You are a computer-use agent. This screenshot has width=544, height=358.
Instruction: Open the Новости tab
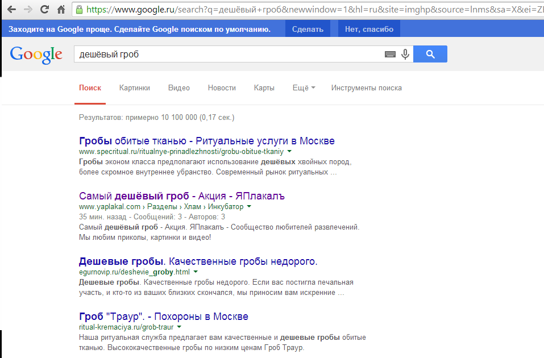coord(222,88)
